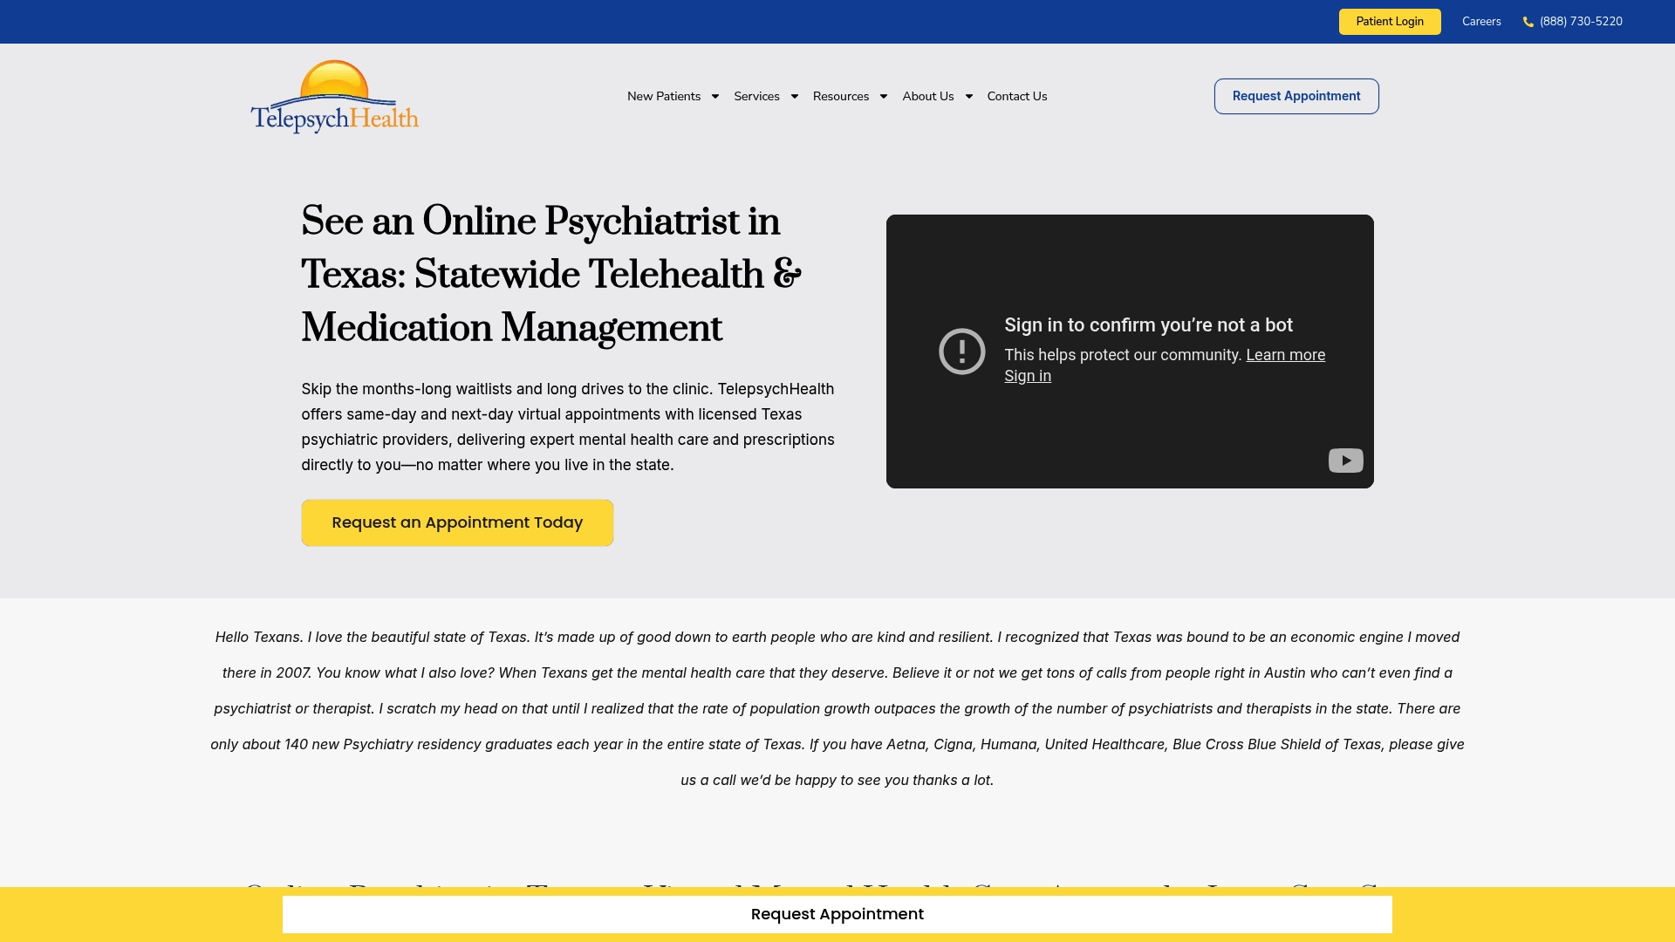
Task: Click the yellow Patient Login button
Action: pyautogui.click(x=1390, y=22)
